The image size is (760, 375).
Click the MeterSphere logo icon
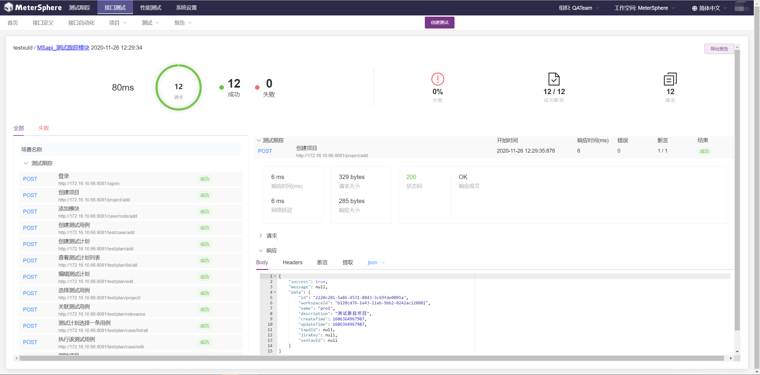(x=9, y=7)
